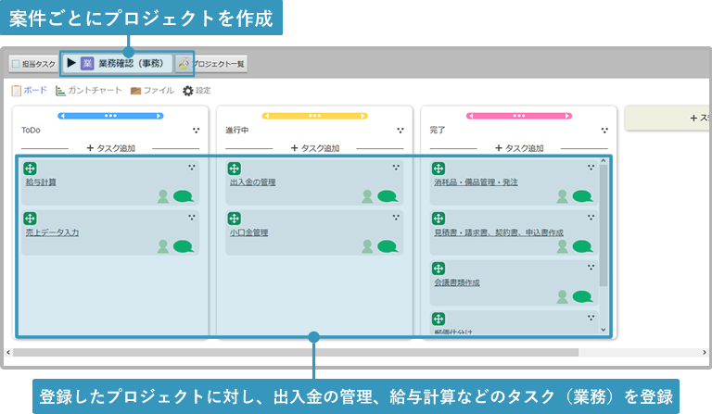712x414 pixels.
Task: Click the blue ToDo color bar
Action: click(110, 116)
